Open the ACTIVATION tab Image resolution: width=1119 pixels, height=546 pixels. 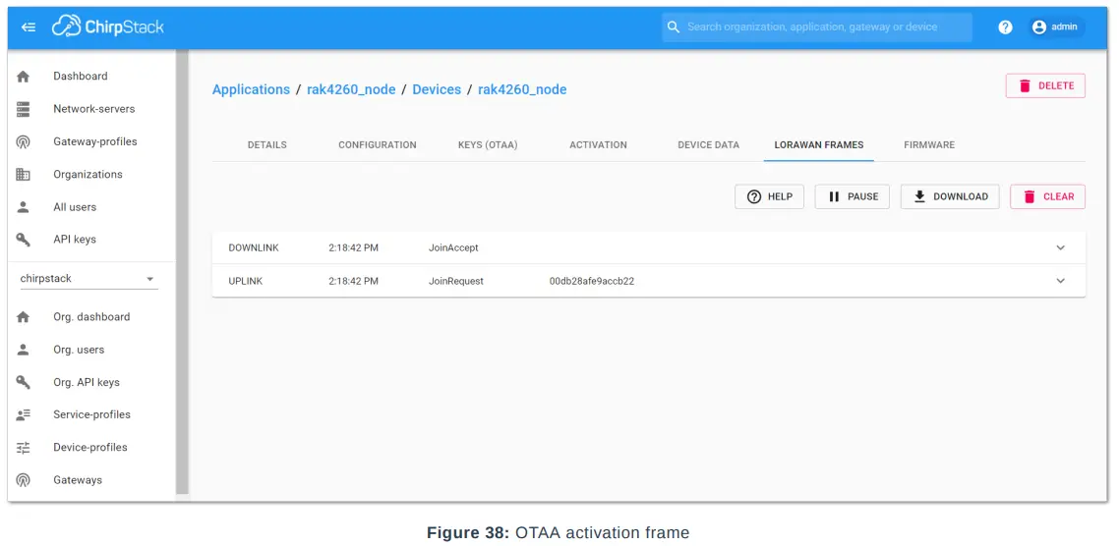tap(598, 144)
